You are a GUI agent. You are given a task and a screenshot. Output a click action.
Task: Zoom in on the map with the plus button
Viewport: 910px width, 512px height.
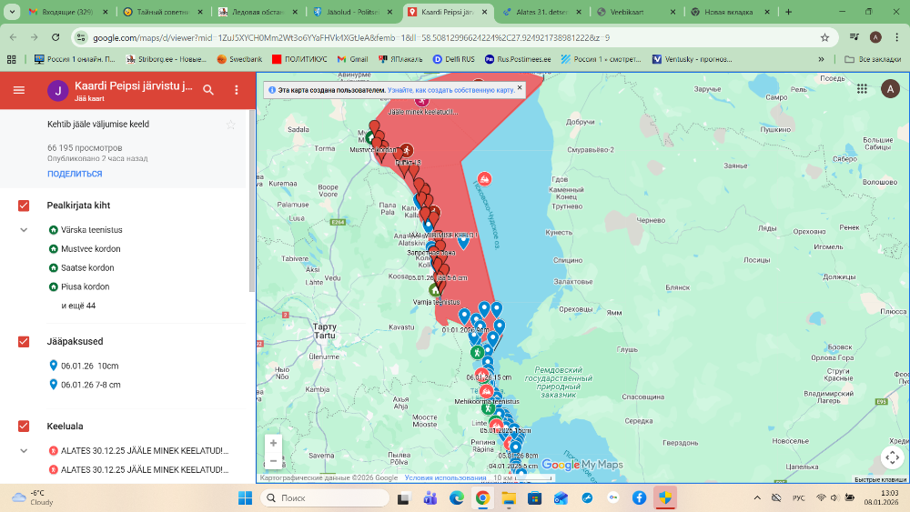coord(272,443)
